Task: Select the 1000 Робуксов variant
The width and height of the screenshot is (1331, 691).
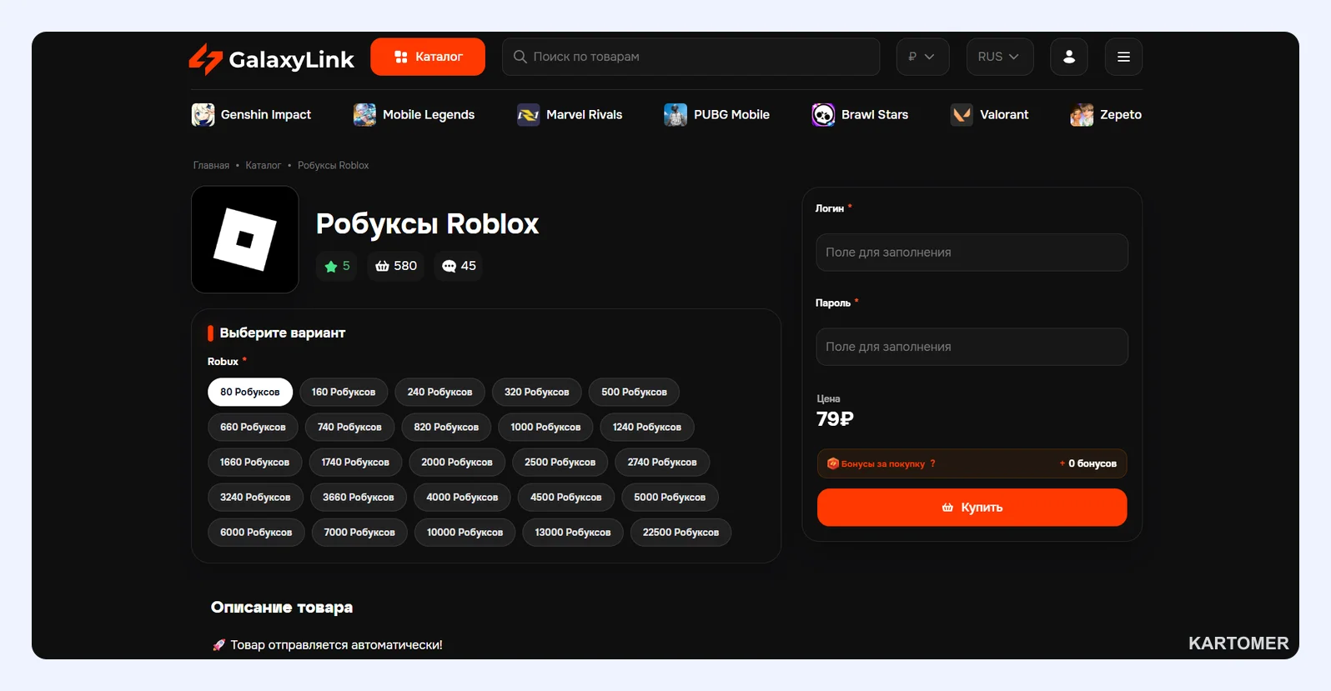Action: [x=545, y=427]
